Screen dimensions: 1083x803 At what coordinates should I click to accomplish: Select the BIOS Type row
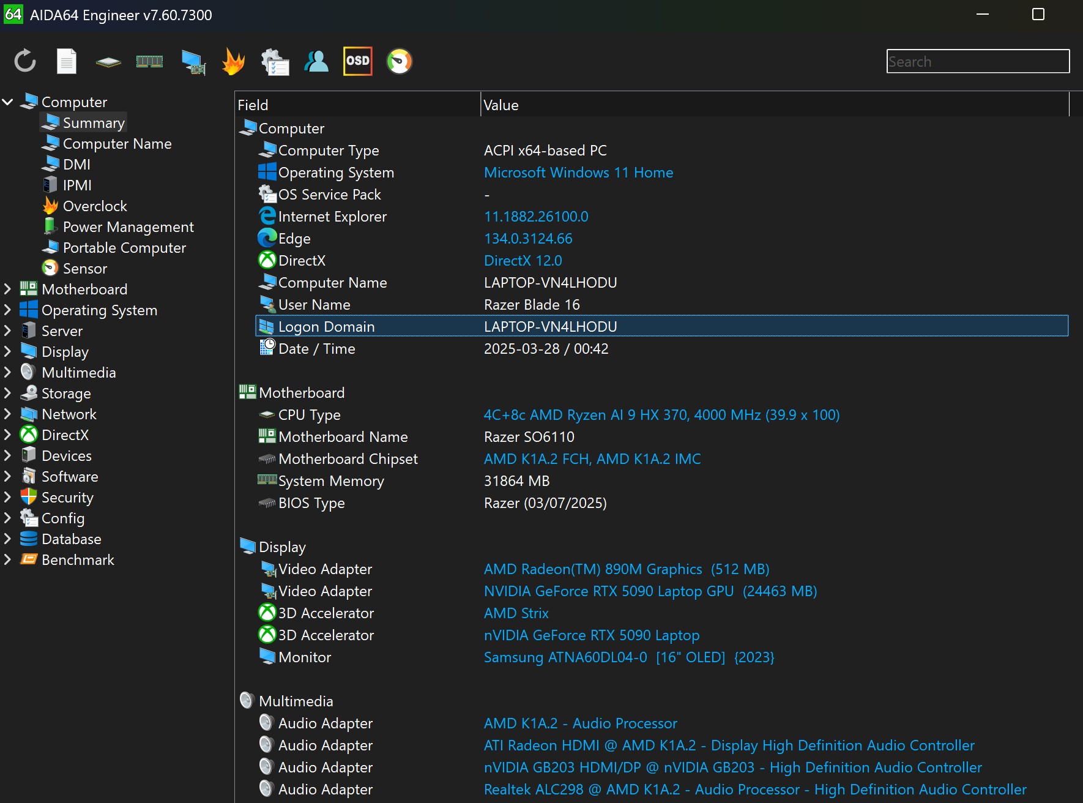tap(662, 503)
